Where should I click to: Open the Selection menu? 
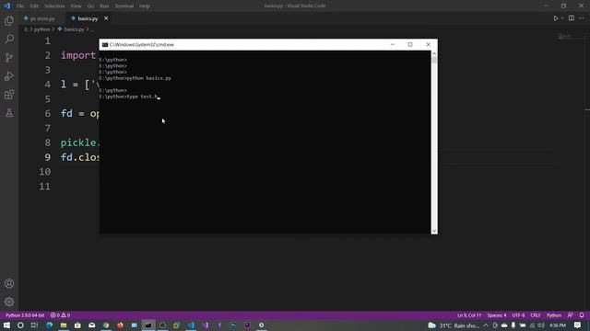pyautogui.click(x=54, y=6)
